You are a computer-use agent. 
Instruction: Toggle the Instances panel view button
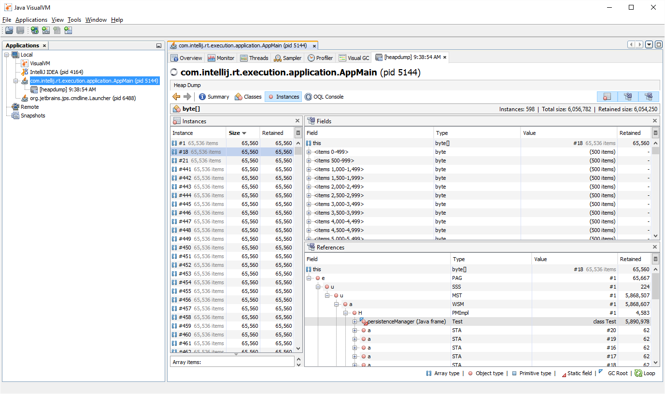[x=607, y=97]
